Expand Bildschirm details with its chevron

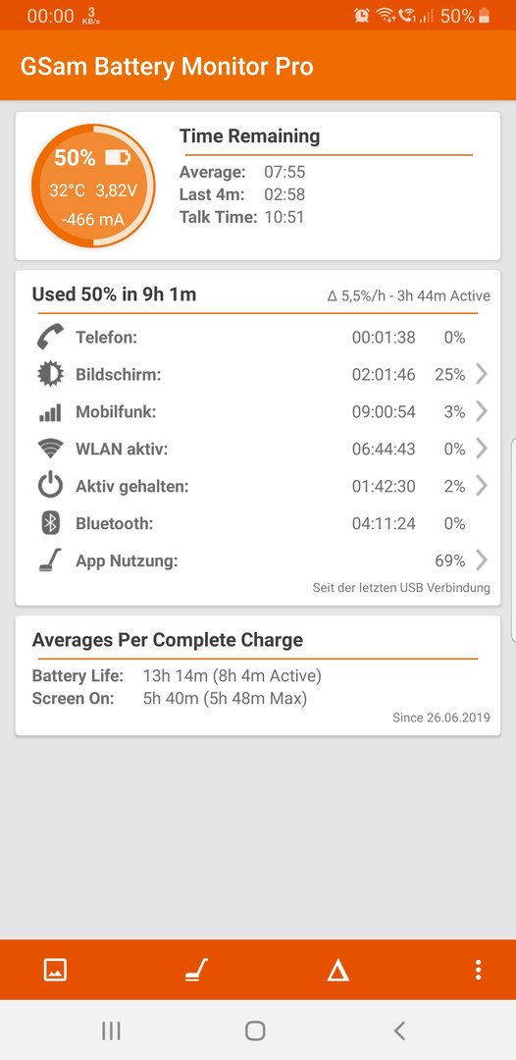tap(482, 375)
